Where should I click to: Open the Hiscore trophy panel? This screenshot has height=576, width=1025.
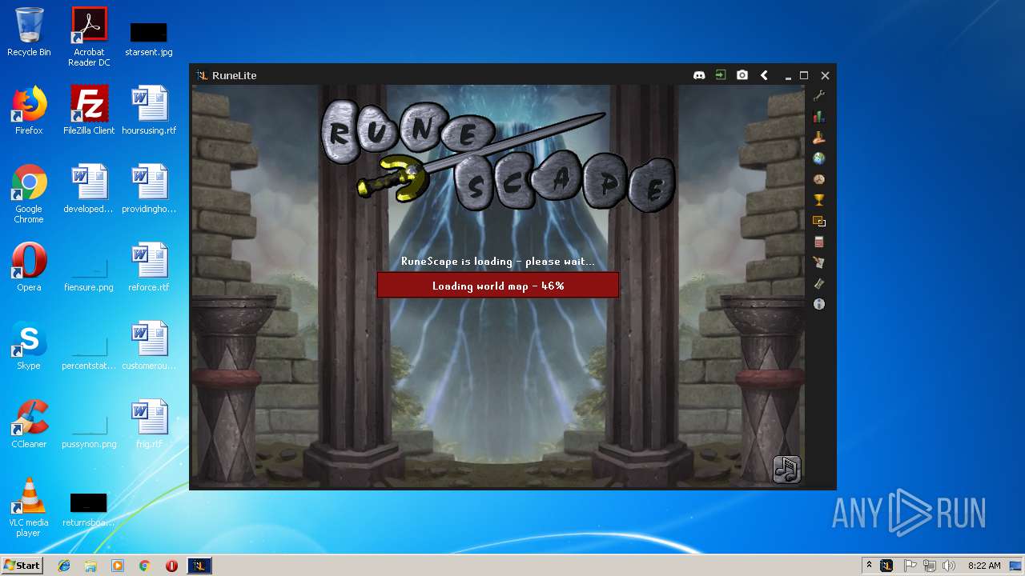pos(818,200)
